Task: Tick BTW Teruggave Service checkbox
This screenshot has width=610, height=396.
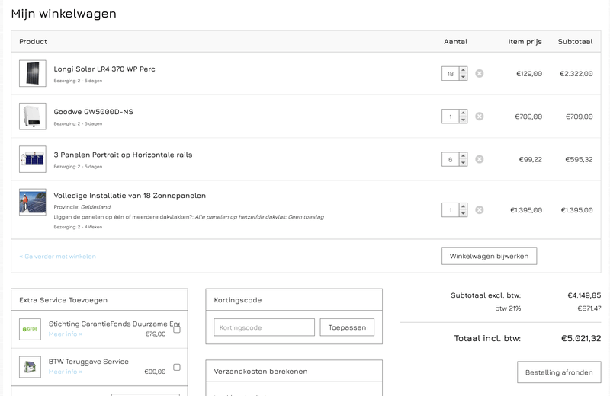Action: click(177, 367)
